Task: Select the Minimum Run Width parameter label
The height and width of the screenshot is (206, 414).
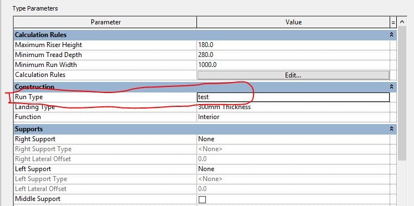Action: click(46, 65)
